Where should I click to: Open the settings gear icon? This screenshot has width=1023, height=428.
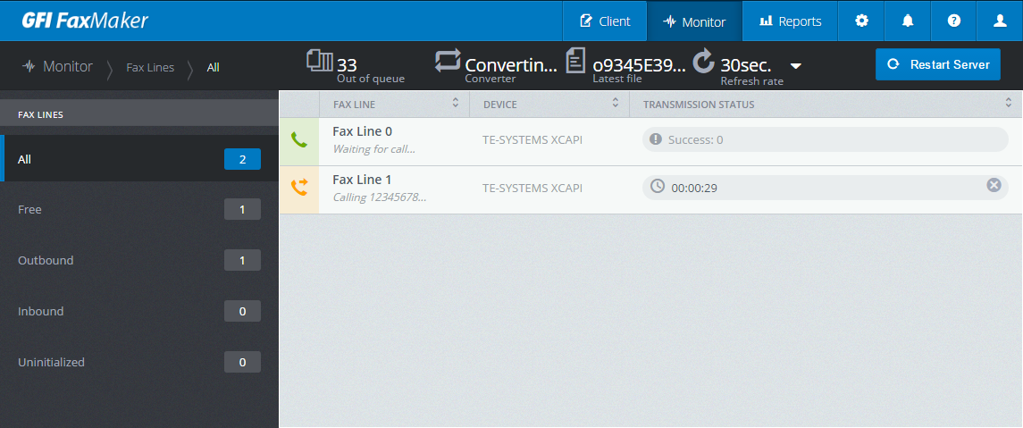862,21
